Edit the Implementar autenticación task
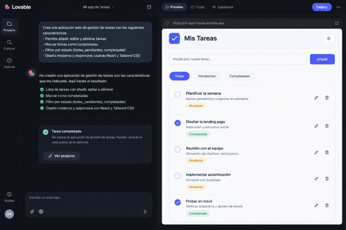 (316, 179)
